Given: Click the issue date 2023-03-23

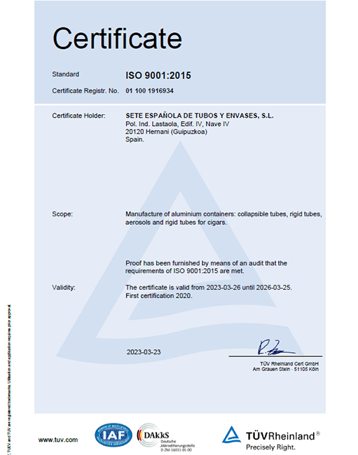Looking at the screenshot, I should 144,352.
